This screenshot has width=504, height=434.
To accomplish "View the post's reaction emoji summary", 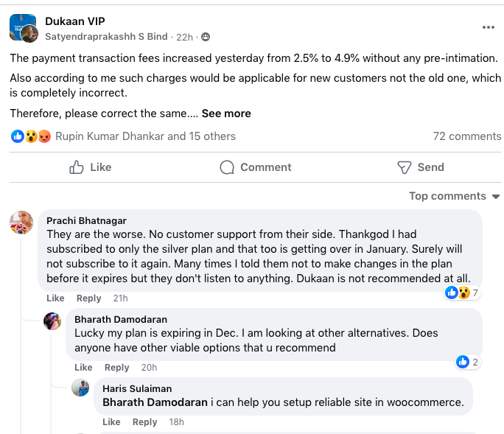I will coord(31,136).
